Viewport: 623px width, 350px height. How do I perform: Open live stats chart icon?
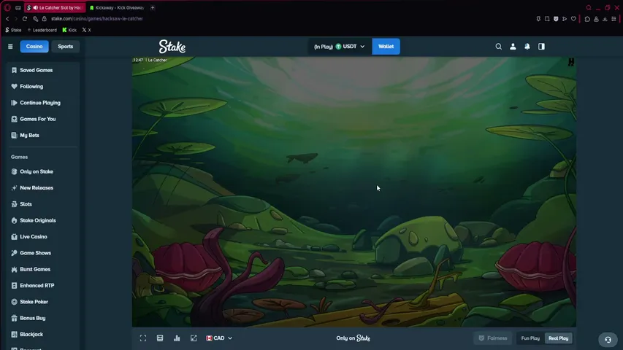(177, 338)
